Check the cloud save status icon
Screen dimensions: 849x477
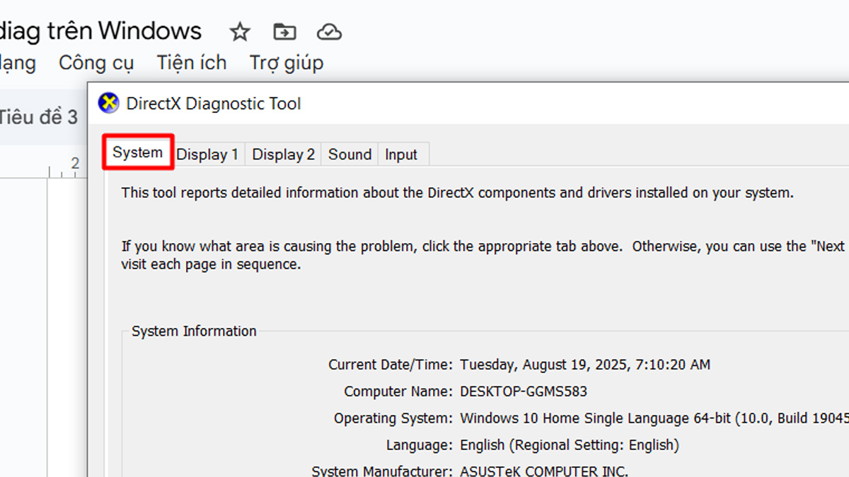(329, 32)
